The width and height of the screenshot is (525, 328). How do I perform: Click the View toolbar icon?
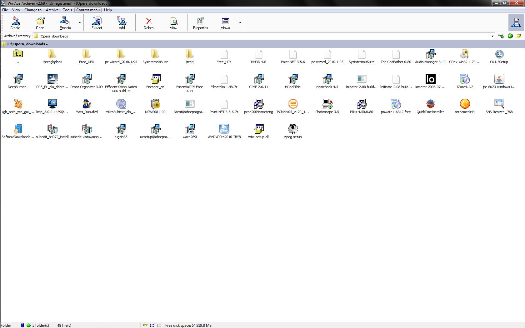[x=174, y=23]
